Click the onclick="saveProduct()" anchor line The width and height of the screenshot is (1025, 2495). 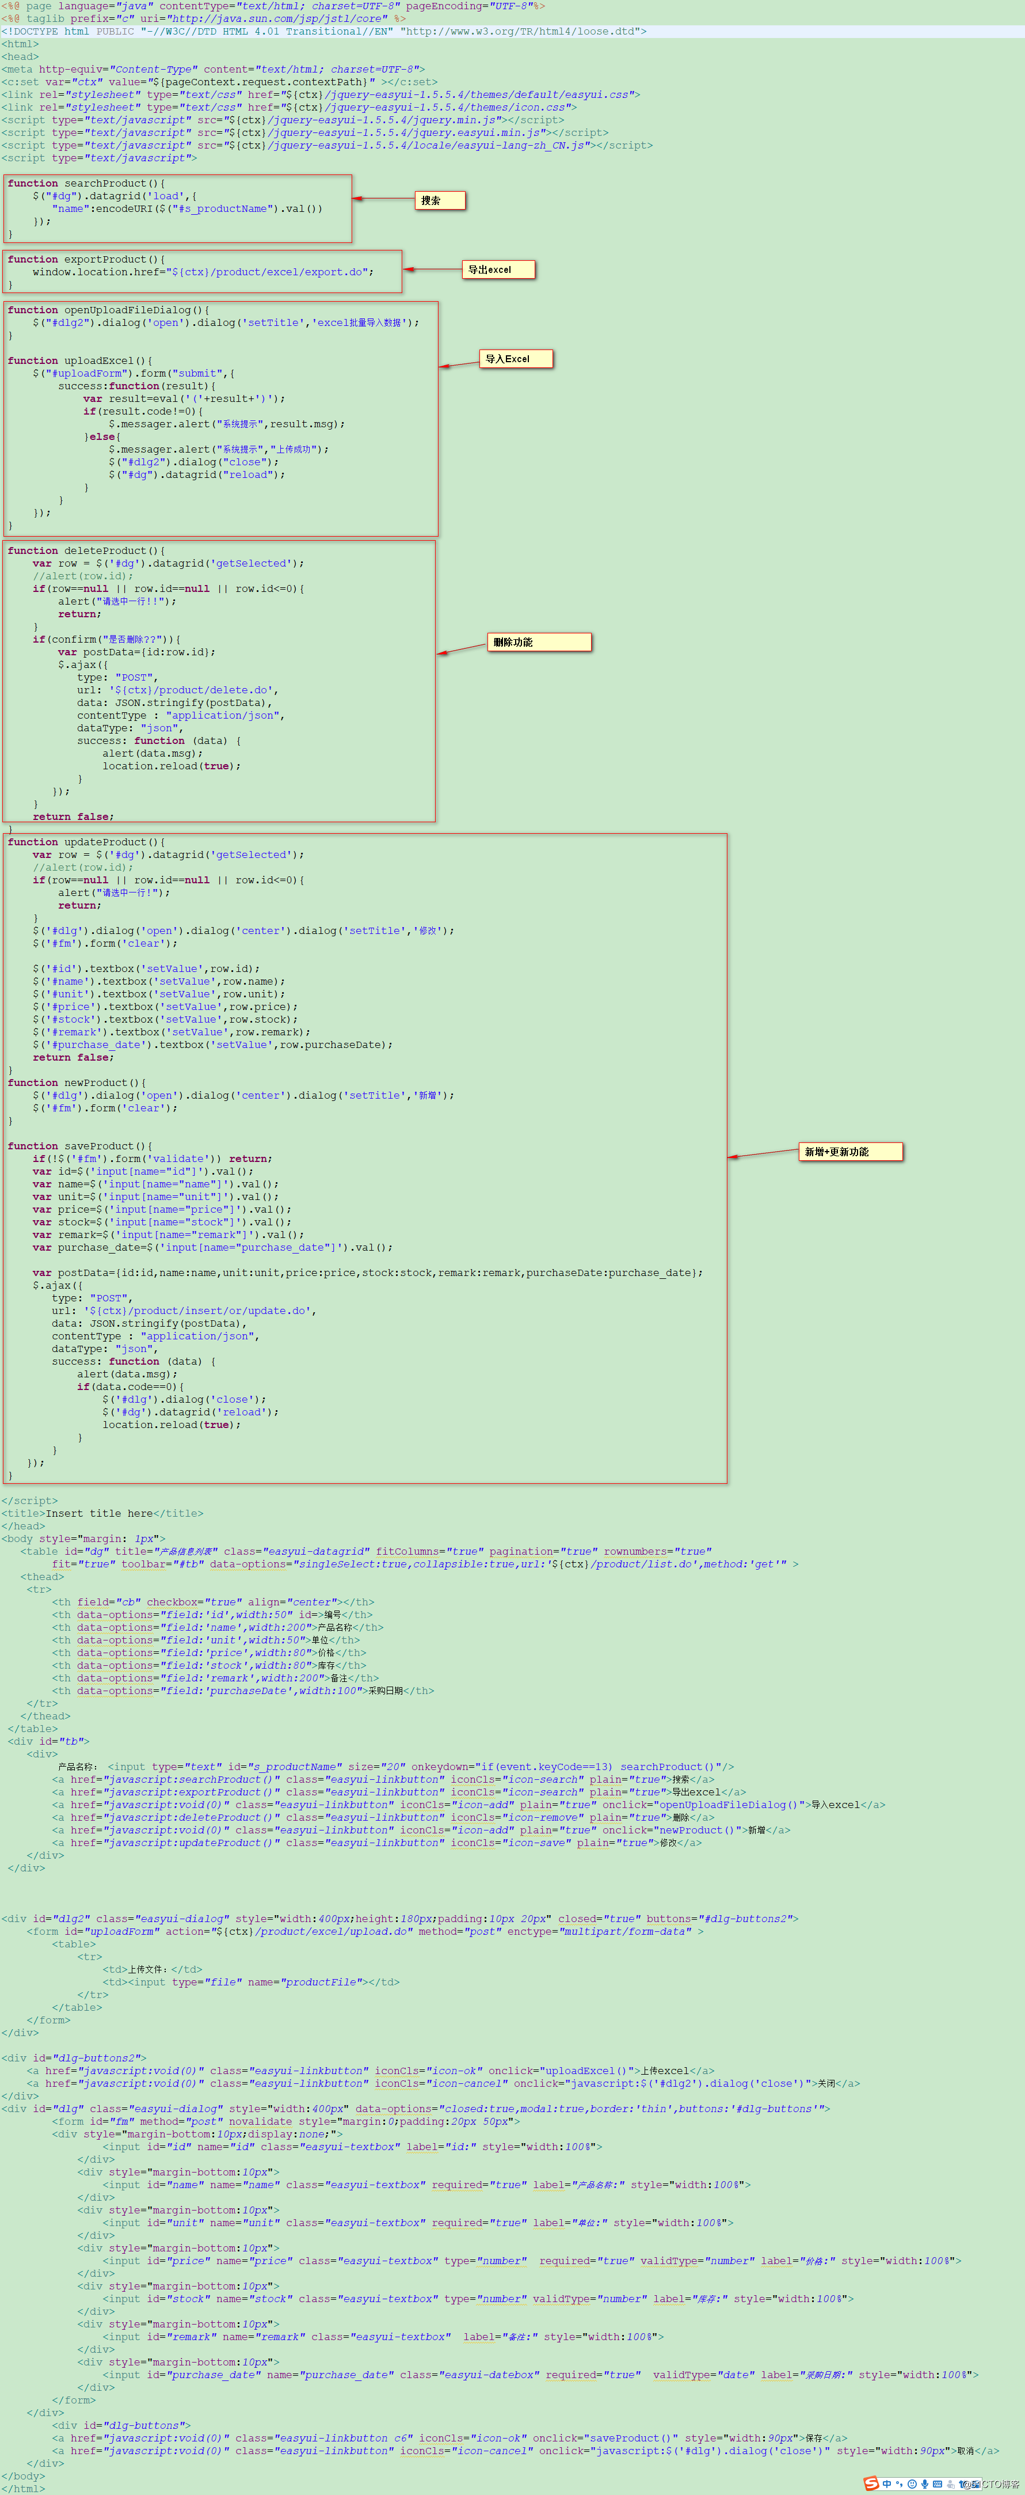pyautogui.click(x=450, y=2438)
